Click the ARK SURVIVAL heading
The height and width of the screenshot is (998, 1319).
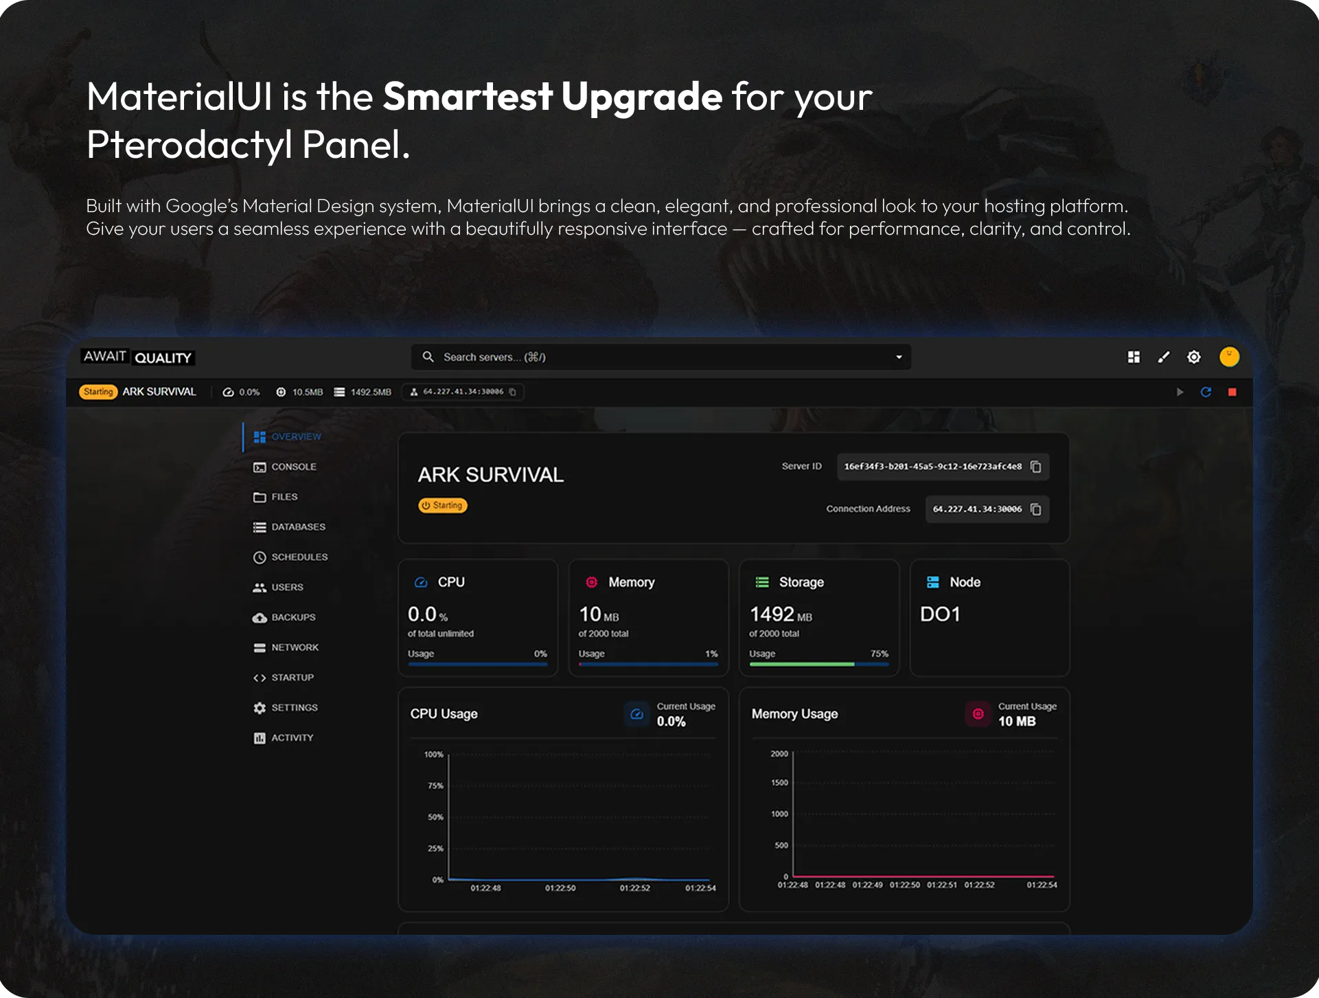pyautogui.click(x=491, y=474)
